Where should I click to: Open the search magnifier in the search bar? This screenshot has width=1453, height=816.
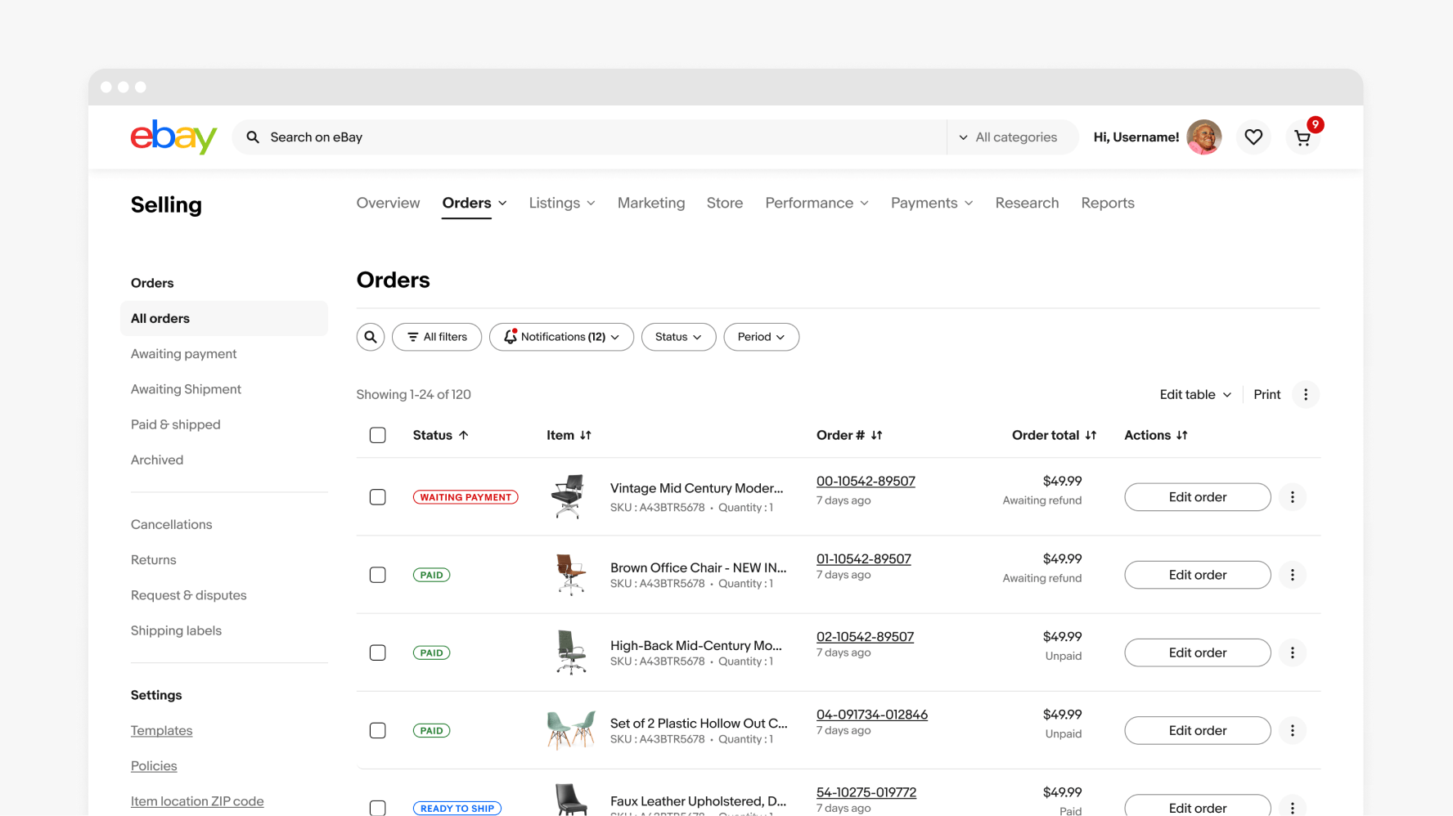click(x=252, y=137)
